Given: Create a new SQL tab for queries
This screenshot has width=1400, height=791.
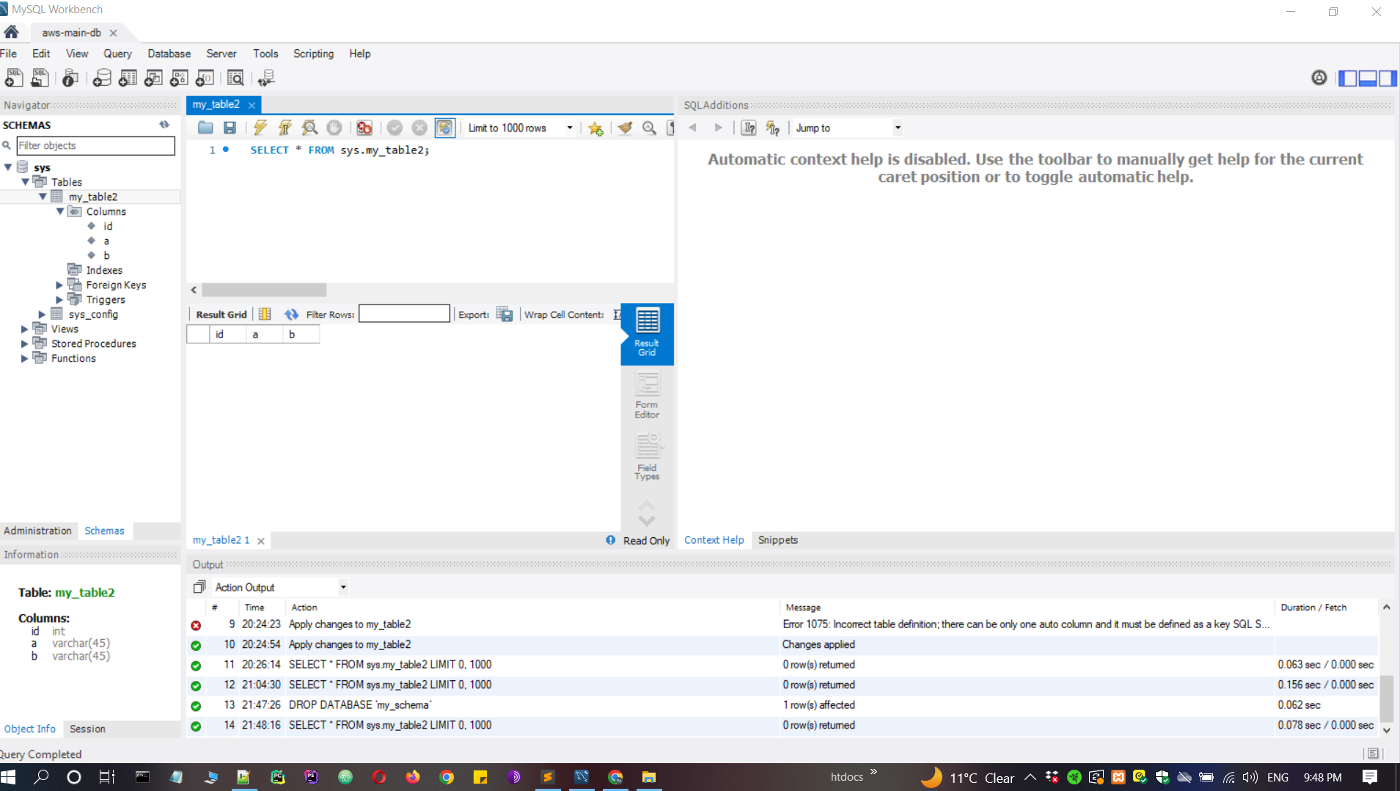Looking at the screenshot, I should coord(14,78).
